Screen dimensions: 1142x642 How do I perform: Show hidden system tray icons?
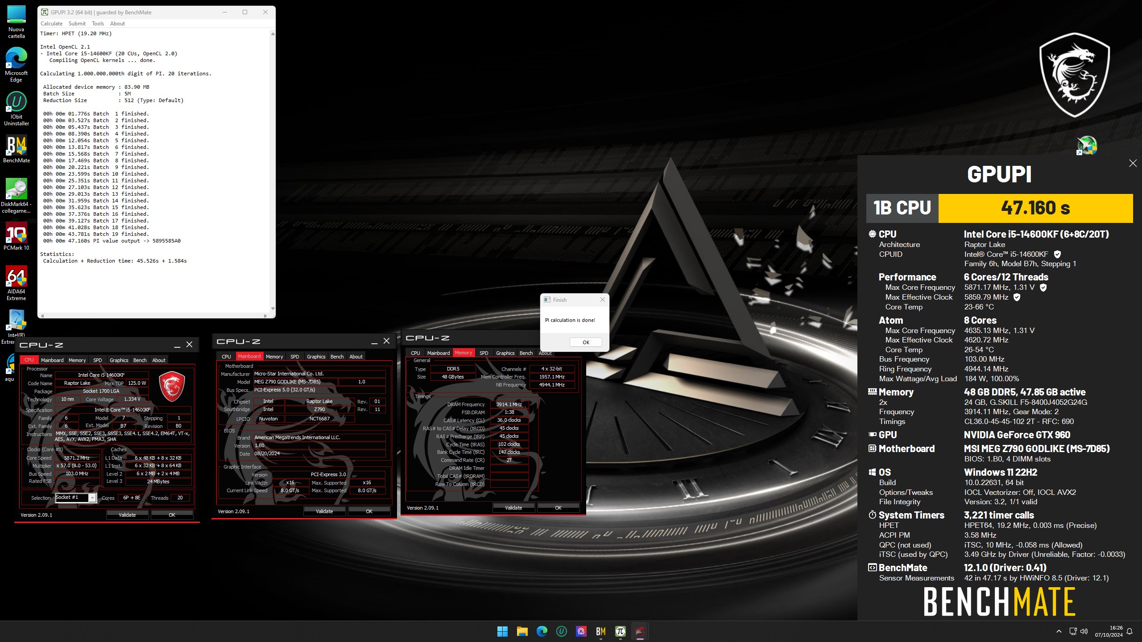click(1059, 631)
